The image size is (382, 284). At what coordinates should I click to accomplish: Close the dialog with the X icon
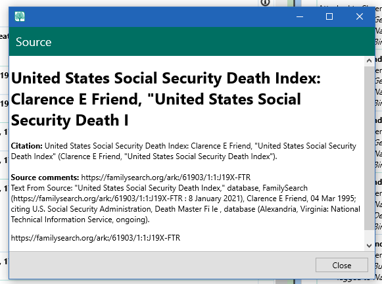360,16
